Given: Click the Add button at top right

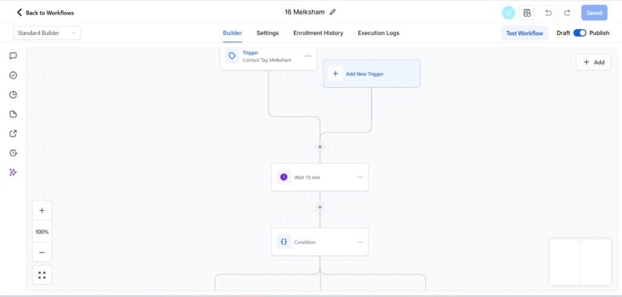Looking at the screenshot, I should tap(593, 62).
